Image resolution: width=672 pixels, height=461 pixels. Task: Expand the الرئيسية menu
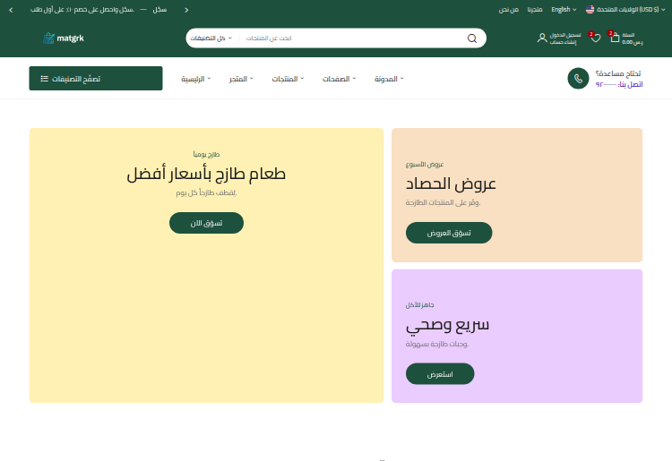click(196, 79)
